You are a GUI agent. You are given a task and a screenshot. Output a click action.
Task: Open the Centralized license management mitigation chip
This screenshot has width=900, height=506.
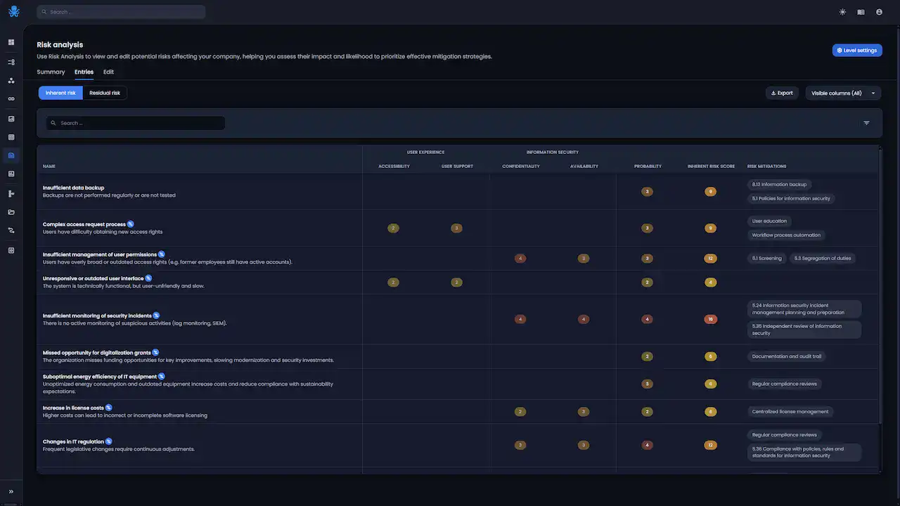point(790,411)
